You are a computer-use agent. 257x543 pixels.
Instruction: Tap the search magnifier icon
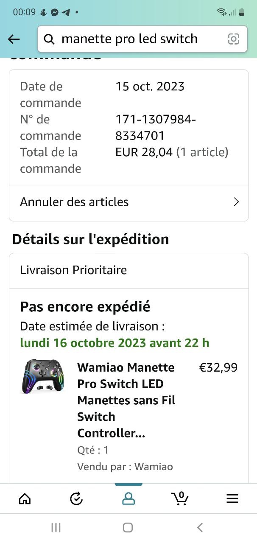[x=50, y=39]
